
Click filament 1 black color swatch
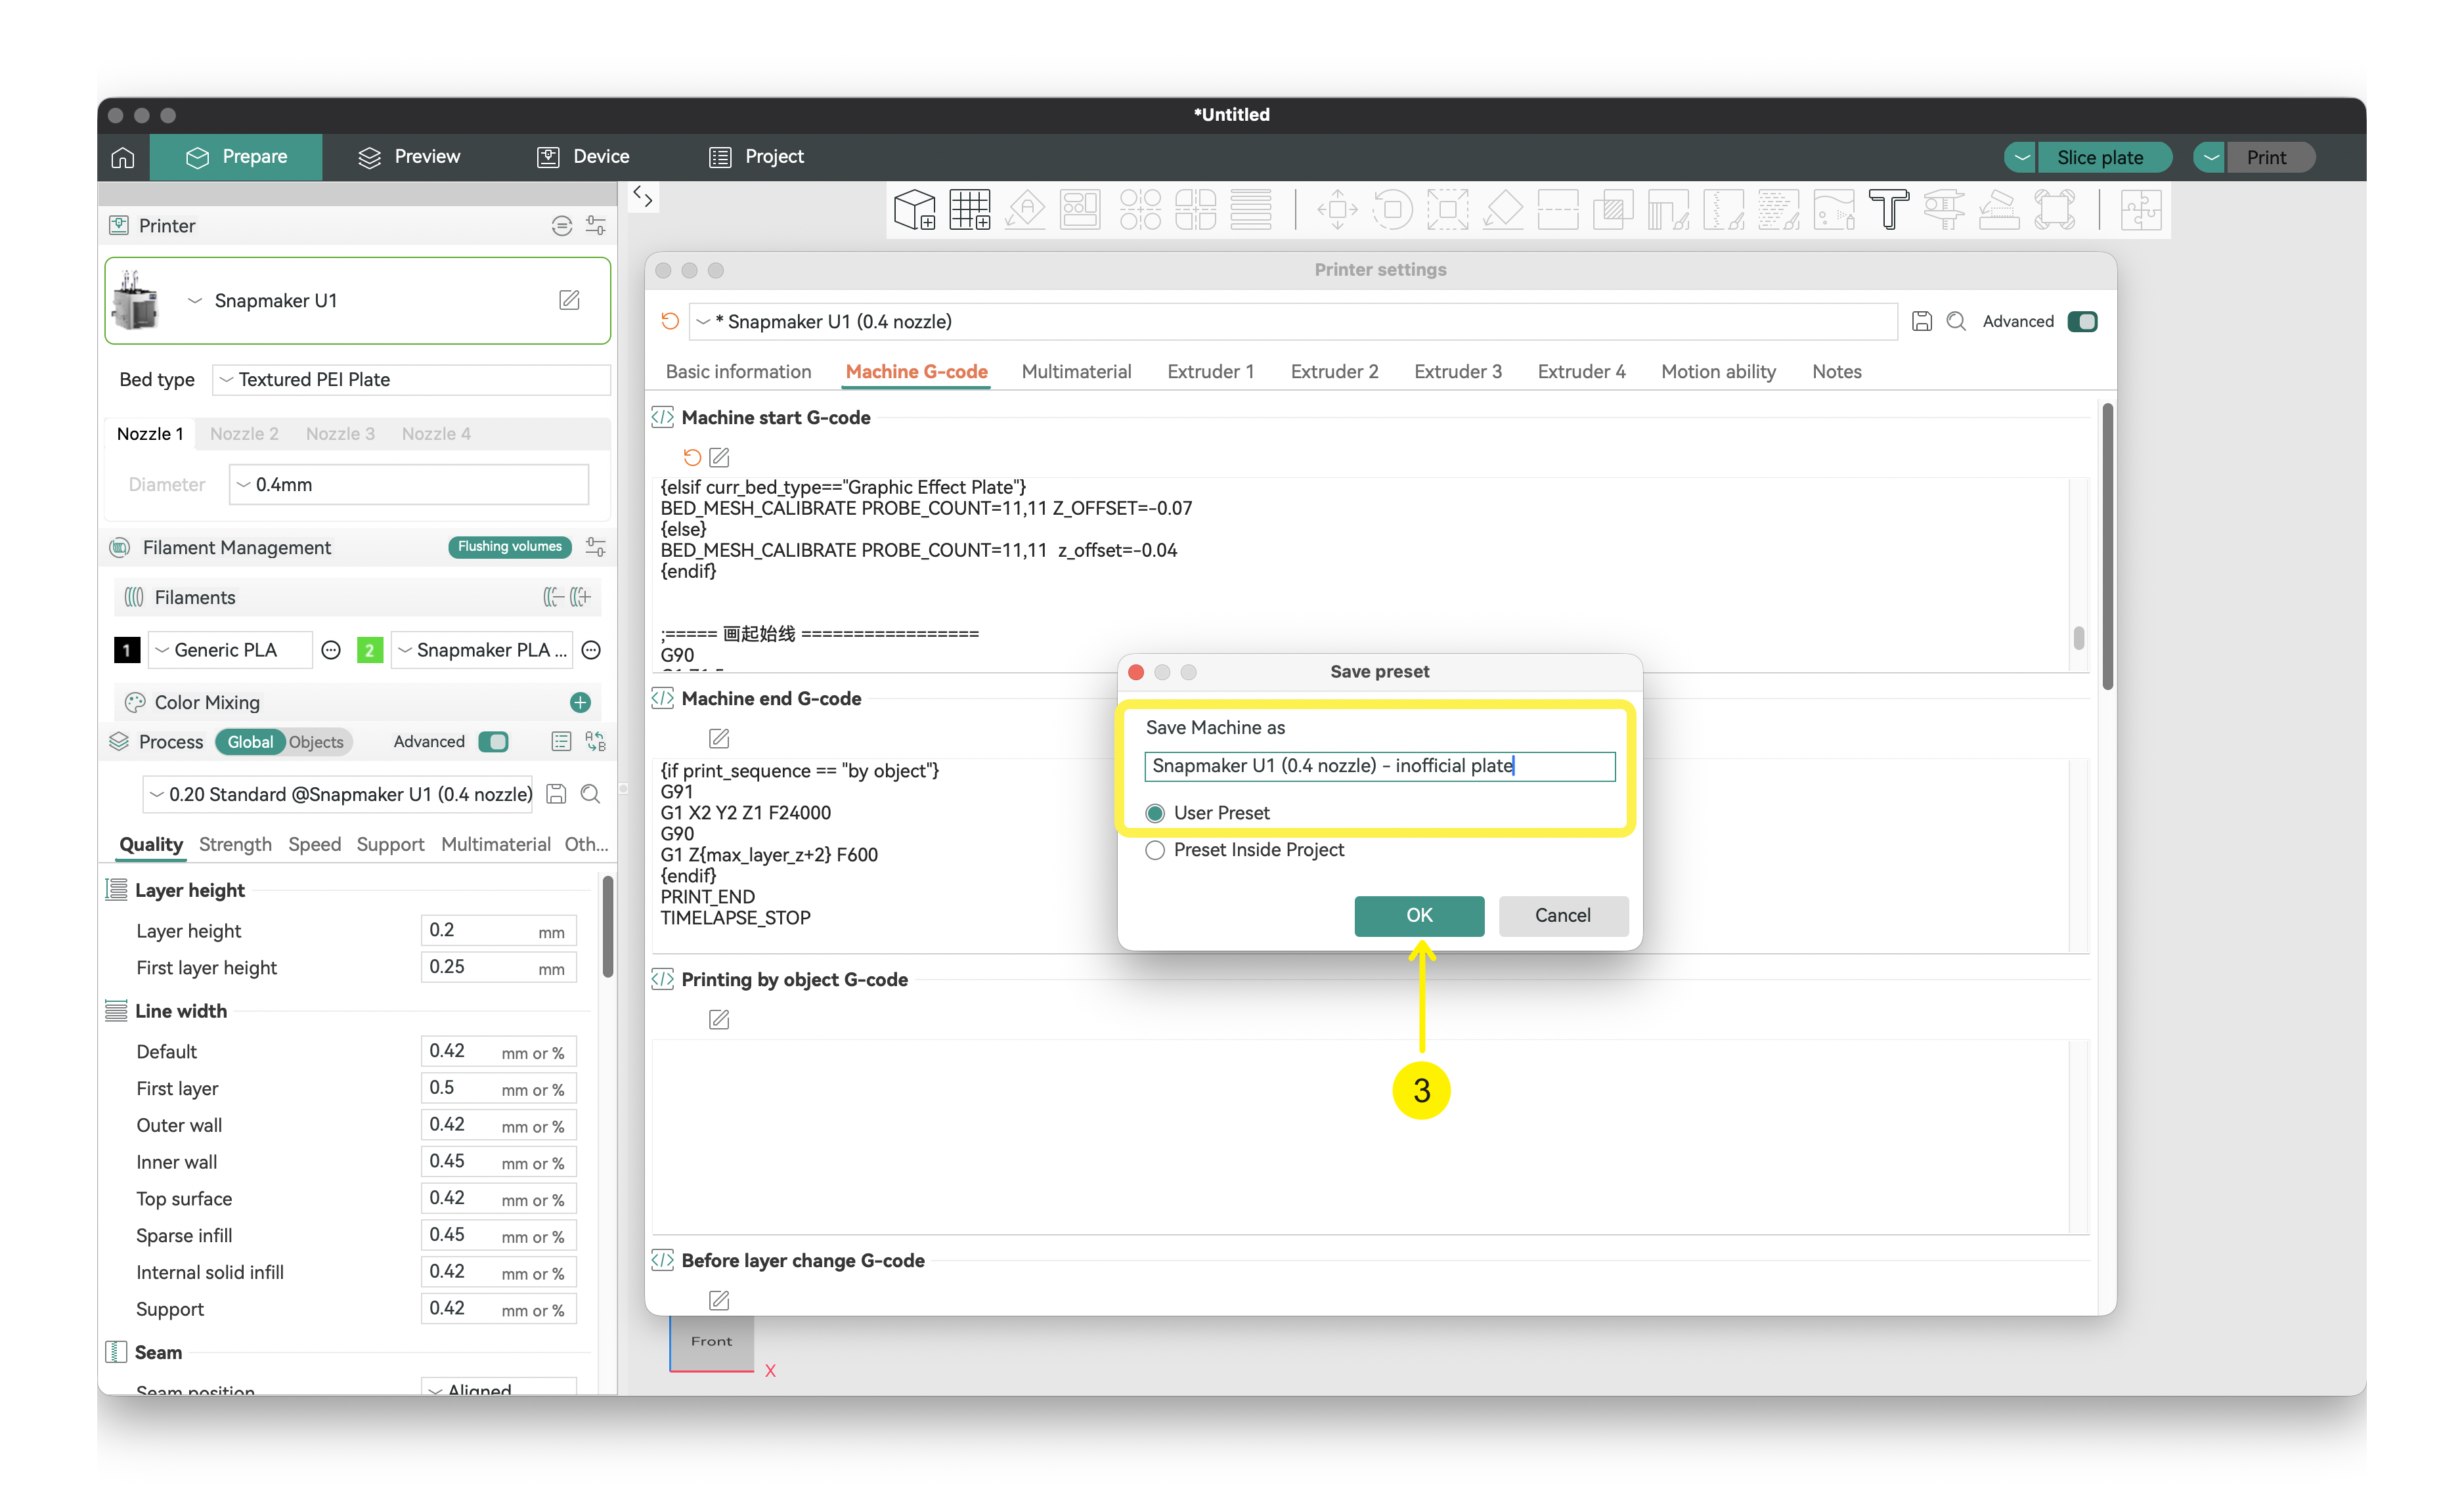click(x=127, y=650)
